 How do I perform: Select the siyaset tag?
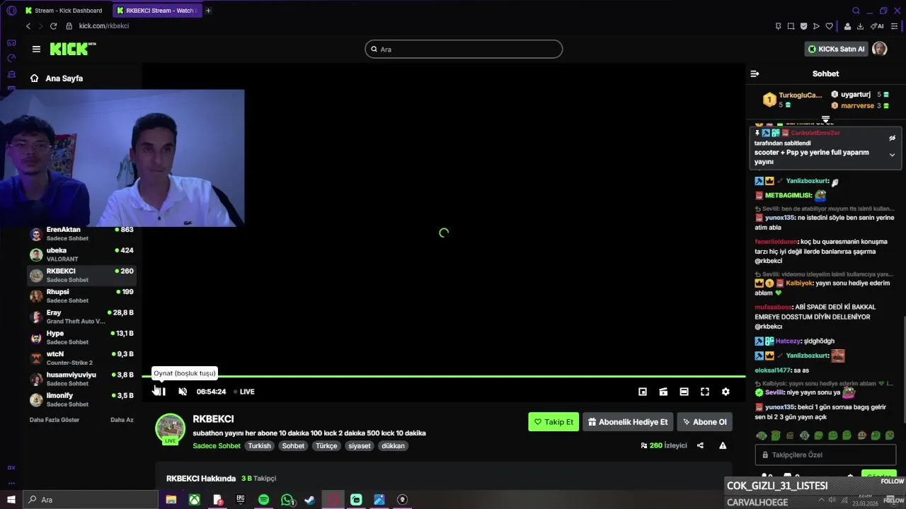(360, 446)
